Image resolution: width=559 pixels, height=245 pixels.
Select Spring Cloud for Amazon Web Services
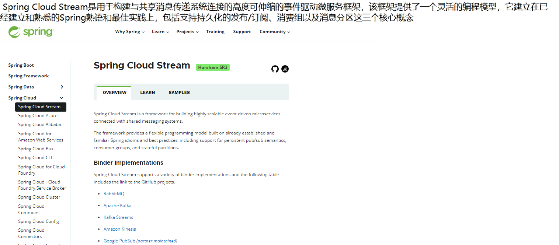click(x=41, y=137)
